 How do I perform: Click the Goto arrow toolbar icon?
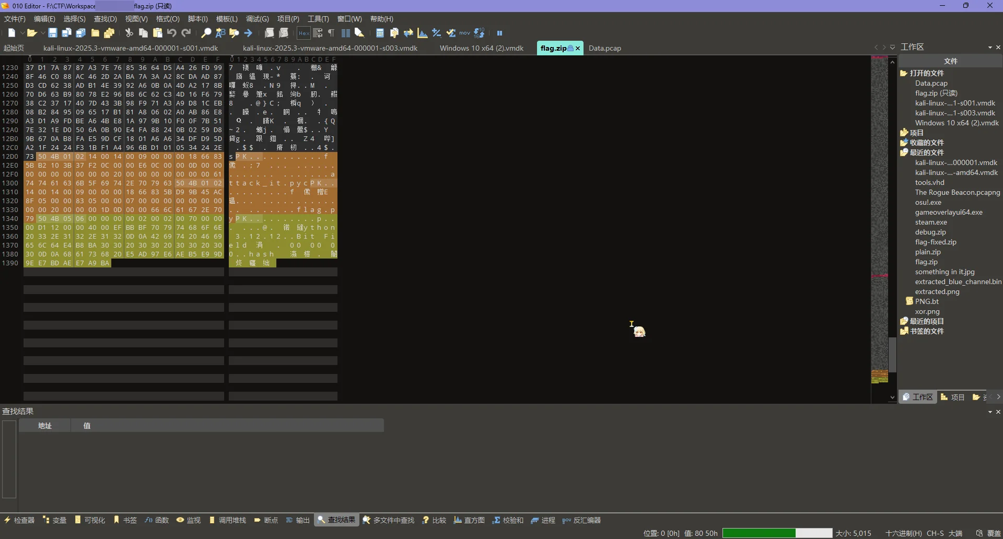click(248, 33)
